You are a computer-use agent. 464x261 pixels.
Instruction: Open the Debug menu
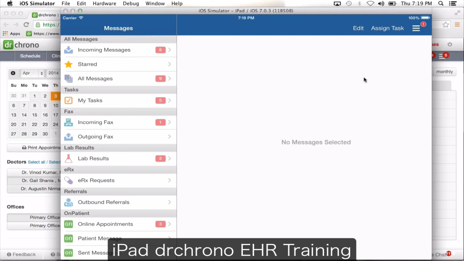click(131, 3)
